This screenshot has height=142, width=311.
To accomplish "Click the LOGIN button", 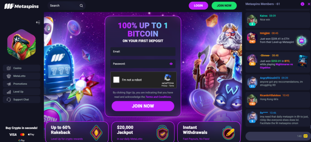I will 198,6.
